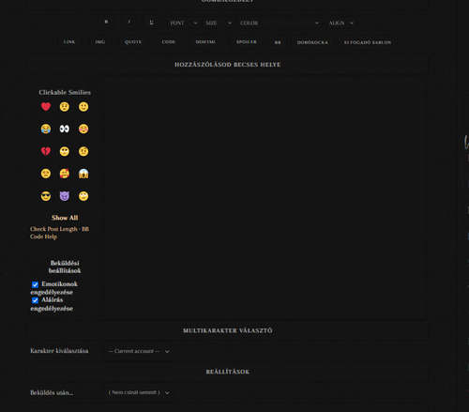Insert the sad frowning smiley
The height and width of the screenshot is (412, 469).
click(x=46, y=174)
